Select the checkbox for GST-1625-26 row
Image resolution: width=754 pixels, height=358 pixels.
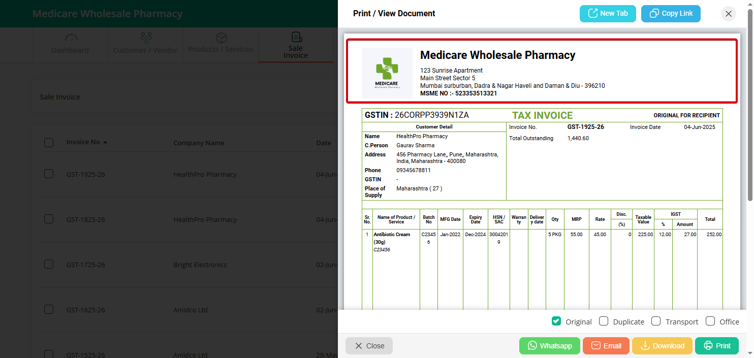(x=49, y=309)
